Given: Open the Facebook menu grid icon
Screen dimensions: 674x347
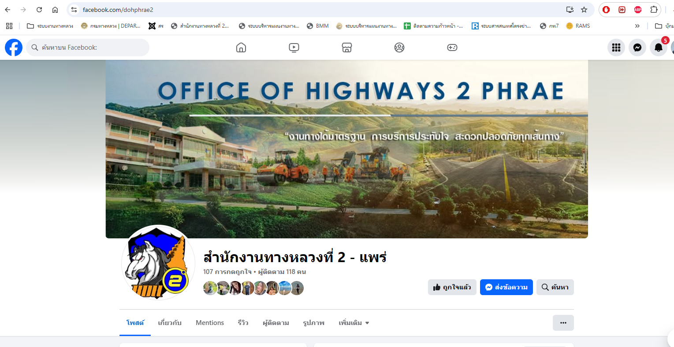Looking at the screenshot, I should (616, 47).
